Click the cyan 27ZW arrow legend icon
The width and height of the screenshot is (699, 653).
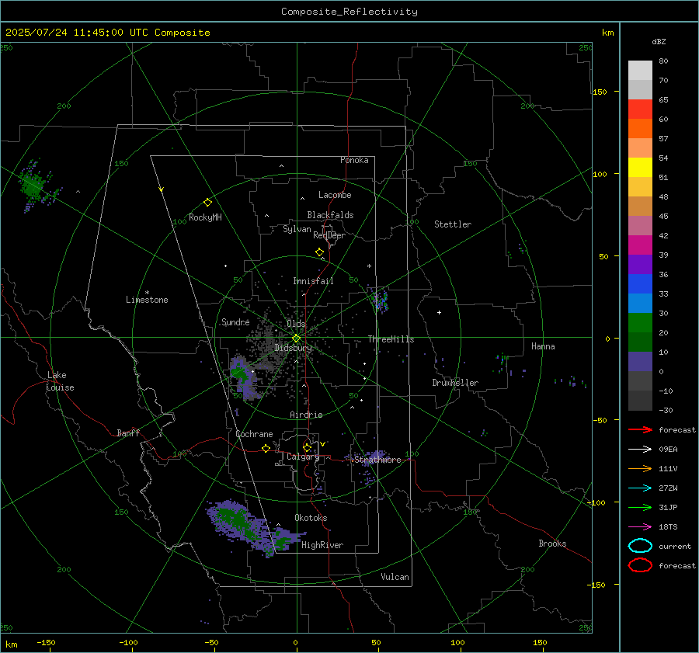(640, 488)
